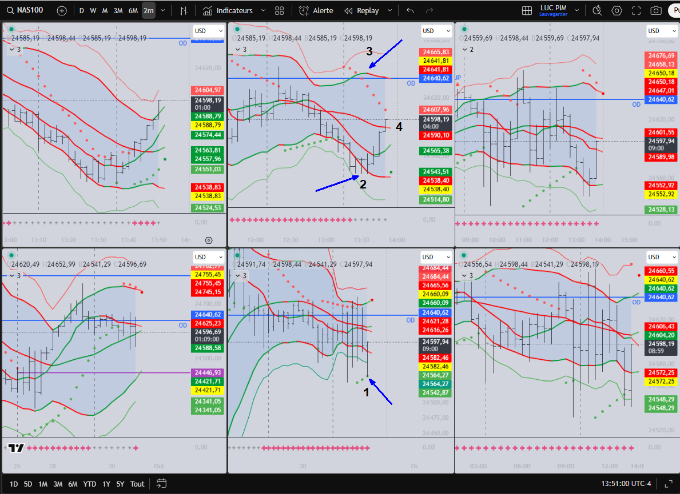Open indicator templates four-squares icon

tap(279, 10)
